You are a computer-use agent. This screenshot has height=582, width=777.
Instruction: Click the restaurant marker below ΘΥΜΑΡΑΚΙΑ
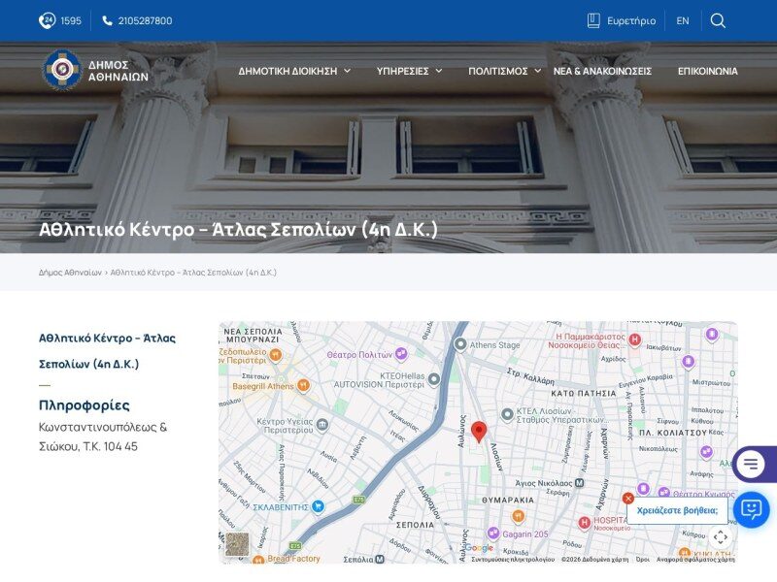(518, 516)
